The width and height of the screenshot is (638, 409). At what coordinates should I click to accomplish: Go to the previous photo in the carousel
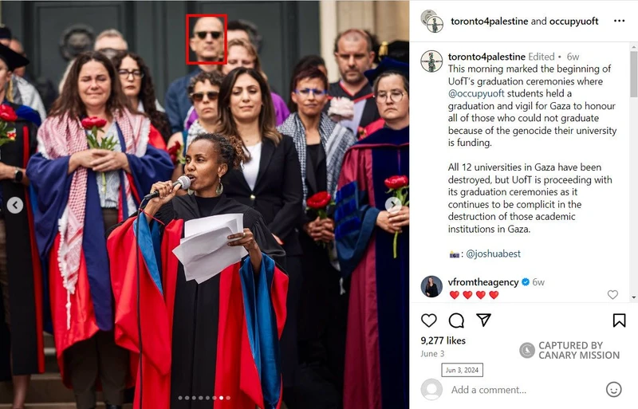tap(15, 205)
